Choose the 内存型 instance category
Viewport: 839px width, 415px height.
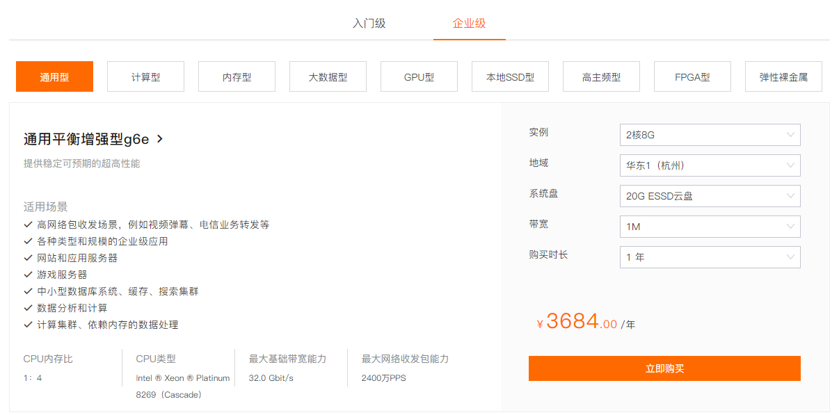point(237,76)
